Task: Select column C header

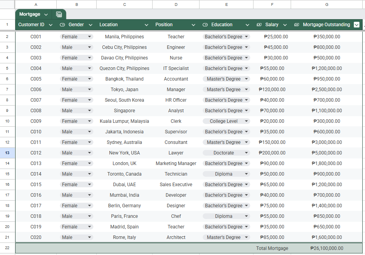Action: tap(124, 4)
